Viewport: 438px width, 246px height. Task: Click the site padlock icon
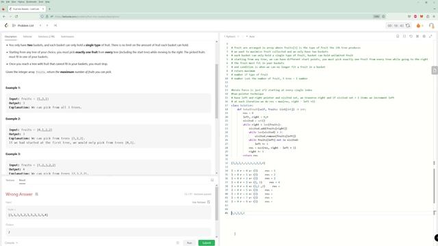pos(47,16)
